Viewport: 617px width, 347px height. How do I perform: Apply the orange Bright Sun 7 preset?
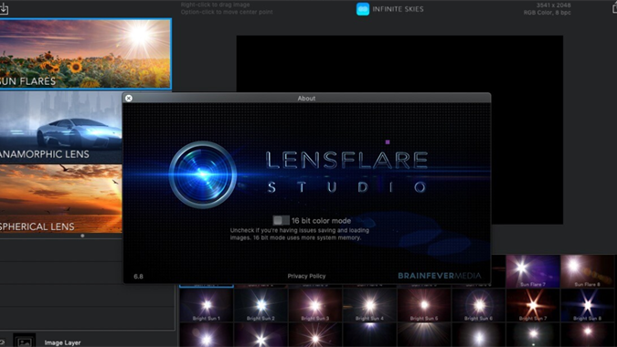(x=532, y=305)
